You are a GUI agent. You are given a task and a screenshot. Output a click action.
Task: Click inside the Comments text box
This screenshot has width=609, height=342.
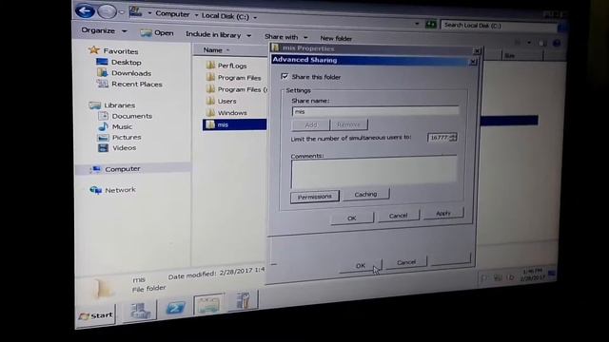tap(374, 171)
